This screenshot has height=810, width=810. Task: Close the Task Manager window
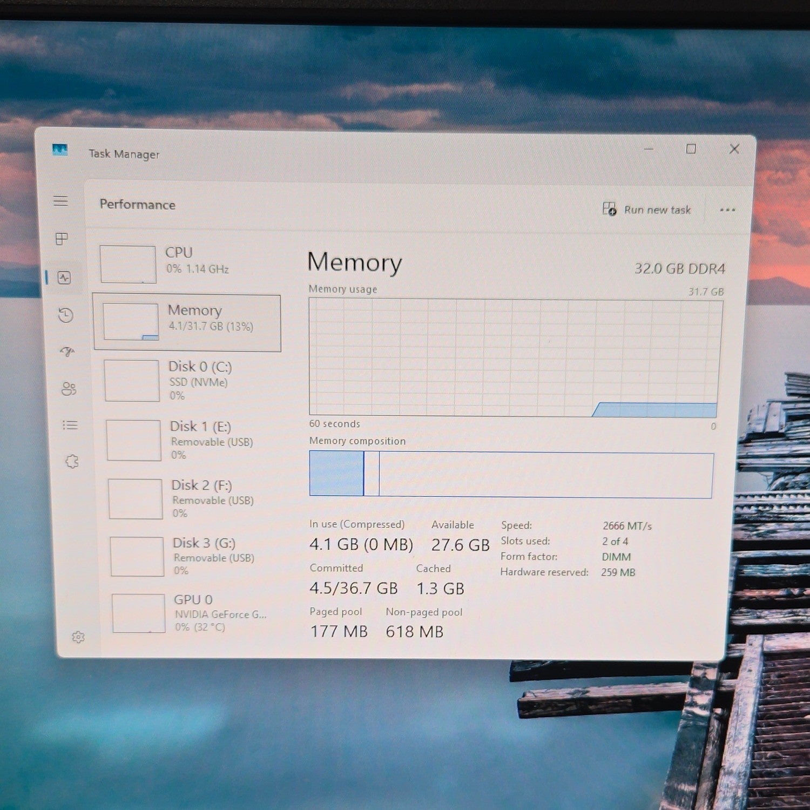(x=734, y=148)
